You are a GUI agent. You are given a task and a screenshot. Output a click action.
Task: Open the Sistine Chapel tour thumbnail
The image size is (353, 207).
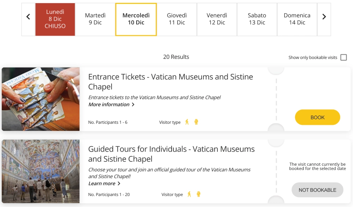click(x=41, y=171)
